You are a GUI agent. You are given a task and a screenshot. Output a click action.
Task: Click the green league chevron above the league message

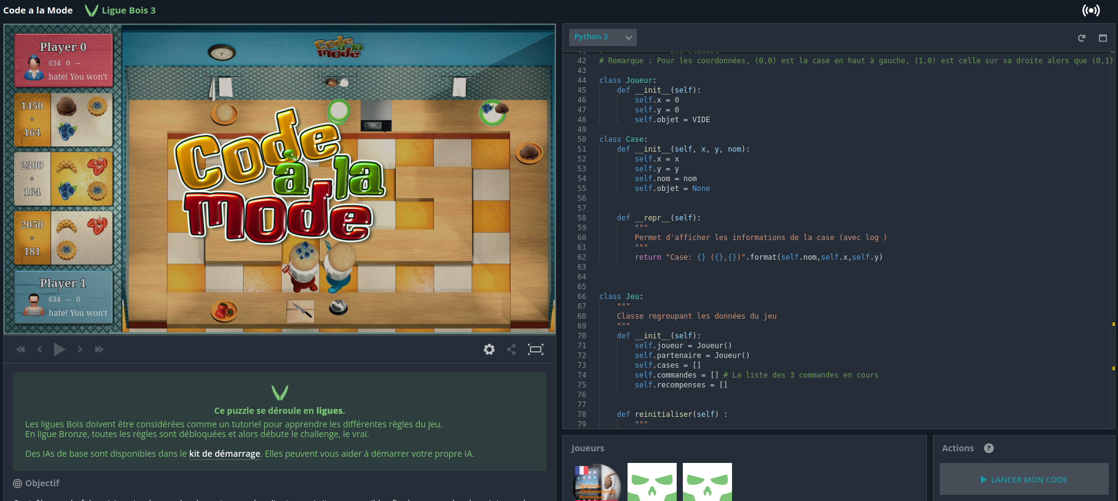[280, 392]
